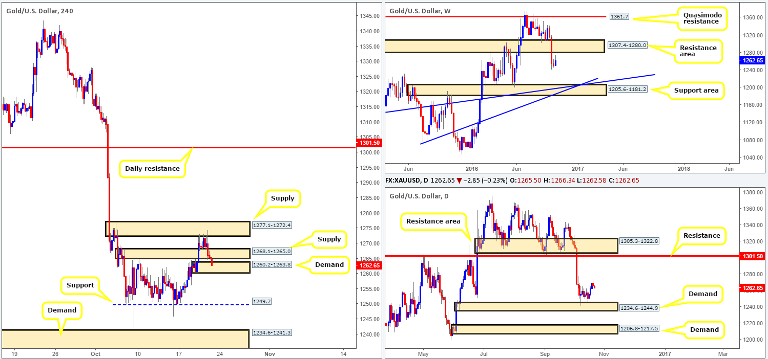768x359 pixels.
Task: Select the Daily resistance callout on the 240 chart
Action: [153, 168]
